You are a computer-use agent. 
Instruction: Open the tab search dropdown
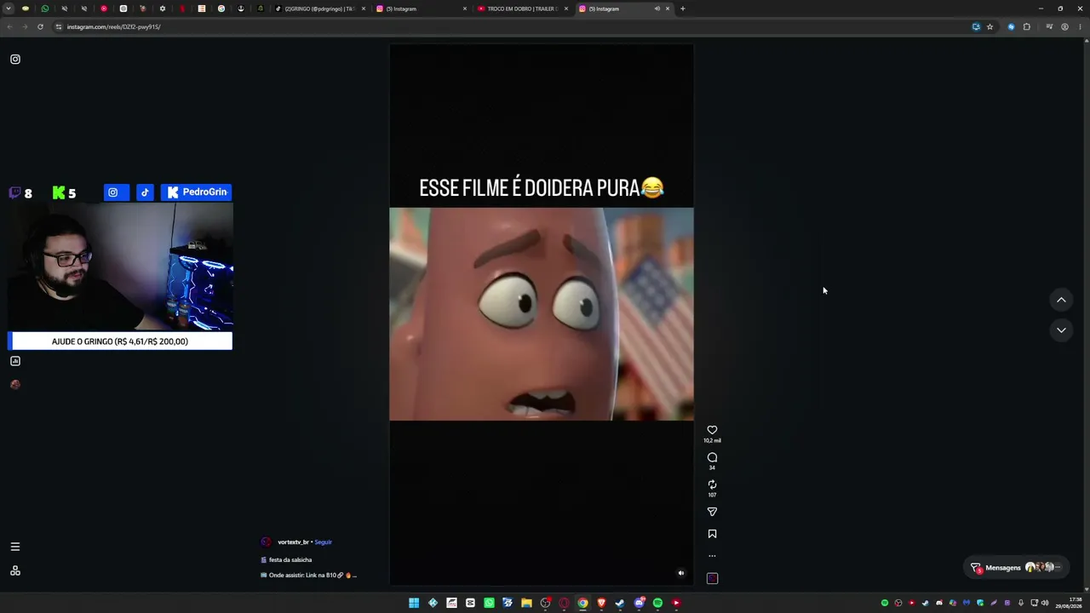tap(9, 9)
